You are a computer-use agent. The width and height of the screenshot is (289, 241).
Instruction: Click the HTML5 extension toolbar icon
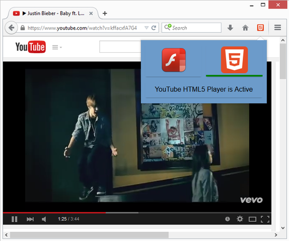tap(260, 28)
